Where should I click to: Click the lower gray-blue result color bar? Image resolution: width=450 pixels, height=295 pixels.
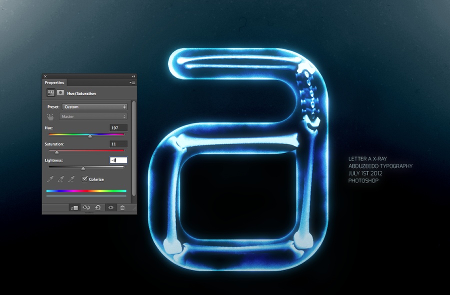click(x=86, y=195)
